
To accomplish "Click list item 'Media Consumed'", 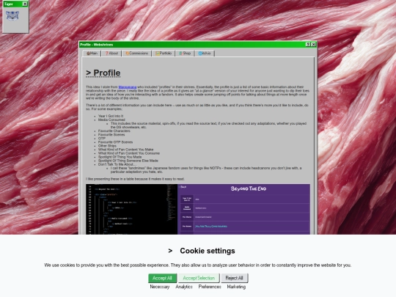I will (x=111, y=120).
